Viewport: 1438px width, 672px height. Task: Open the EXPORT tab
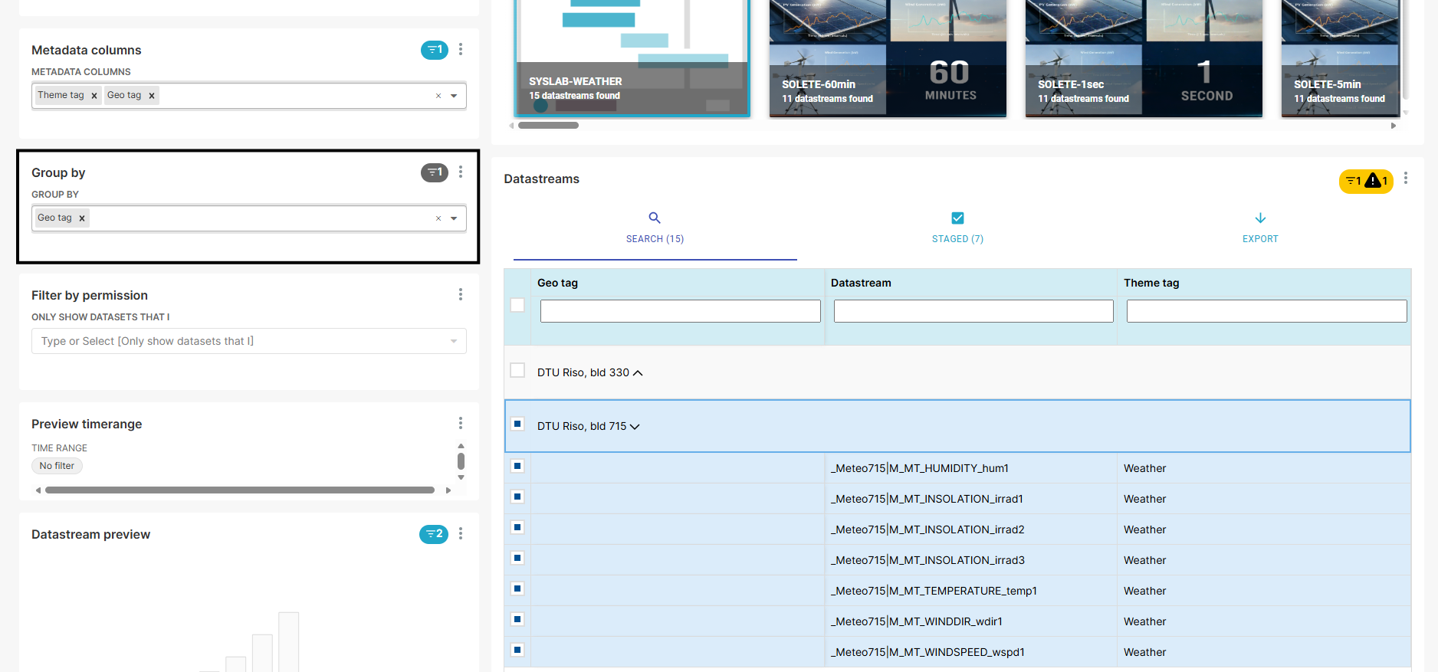(x=1259, y=228)
